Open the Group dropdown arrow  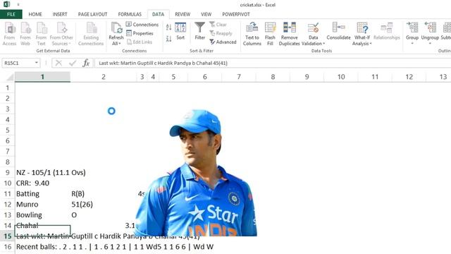[412, 44]
